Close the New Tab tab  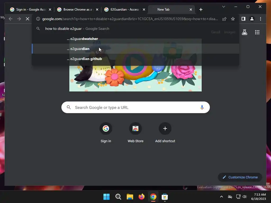191,10
